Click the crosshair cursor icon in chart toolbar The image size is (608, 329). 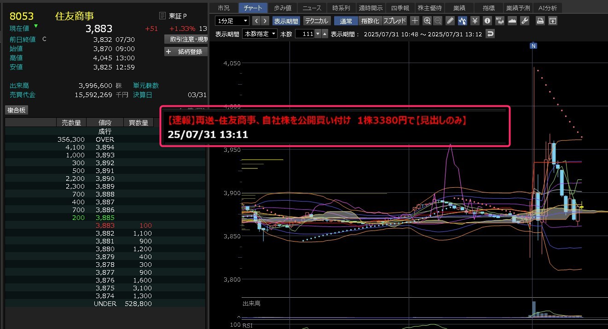pyautogui.click(x=415, y=21)
